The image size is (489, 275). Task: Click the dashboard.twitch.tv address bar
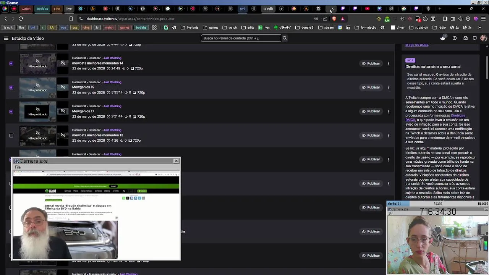(130, 19)
